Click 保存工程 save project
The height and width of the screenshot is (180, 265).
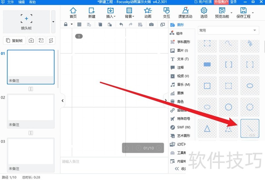pyautogui.click(x=243, y=13)
